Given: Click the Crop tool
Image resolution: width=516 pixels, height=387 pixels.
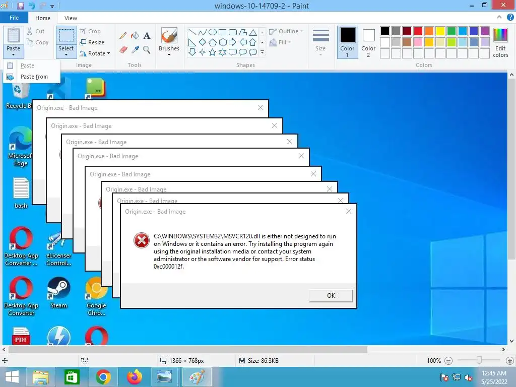Looking at the screenshot, I should pyautogui.click(x=90, y=31).
